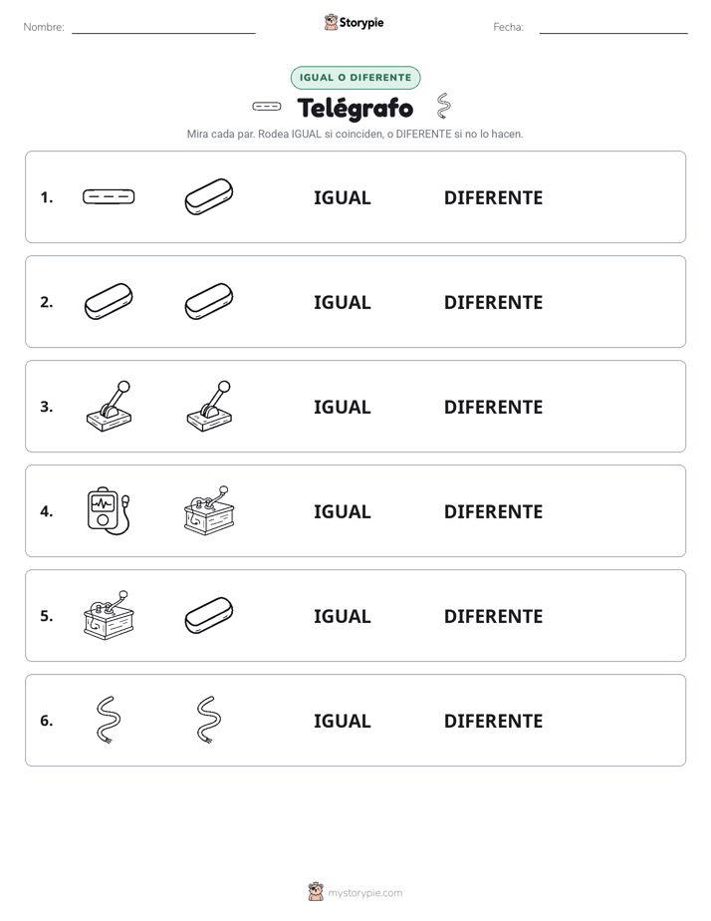
Task: Choose DIFERENTE for row 5
Action: click(493, 616)
